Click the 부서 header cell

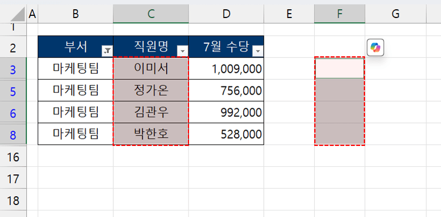(x=75, y=46)
